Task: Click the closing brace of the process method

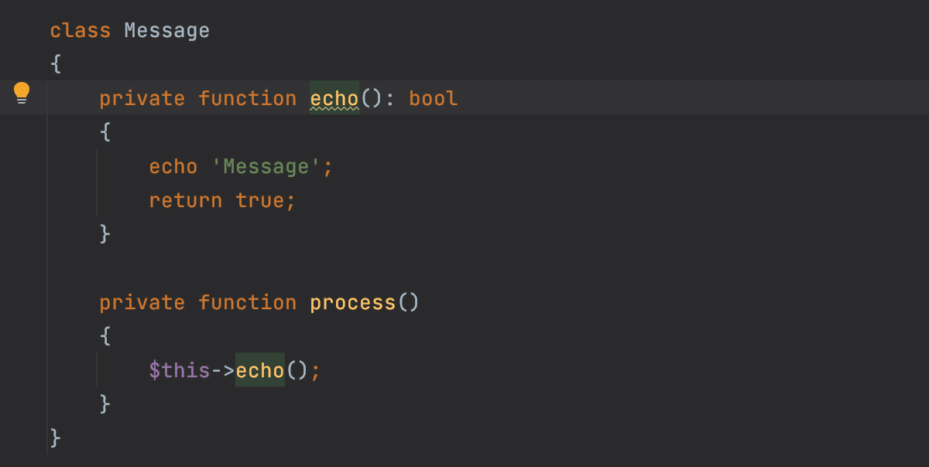Action: (105, 404)
